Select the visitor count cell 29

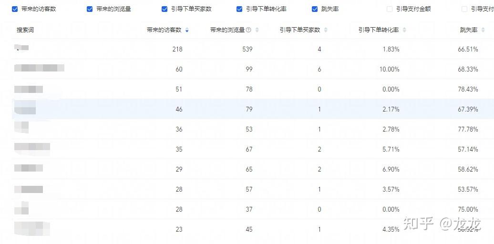[x=179, y=169]
